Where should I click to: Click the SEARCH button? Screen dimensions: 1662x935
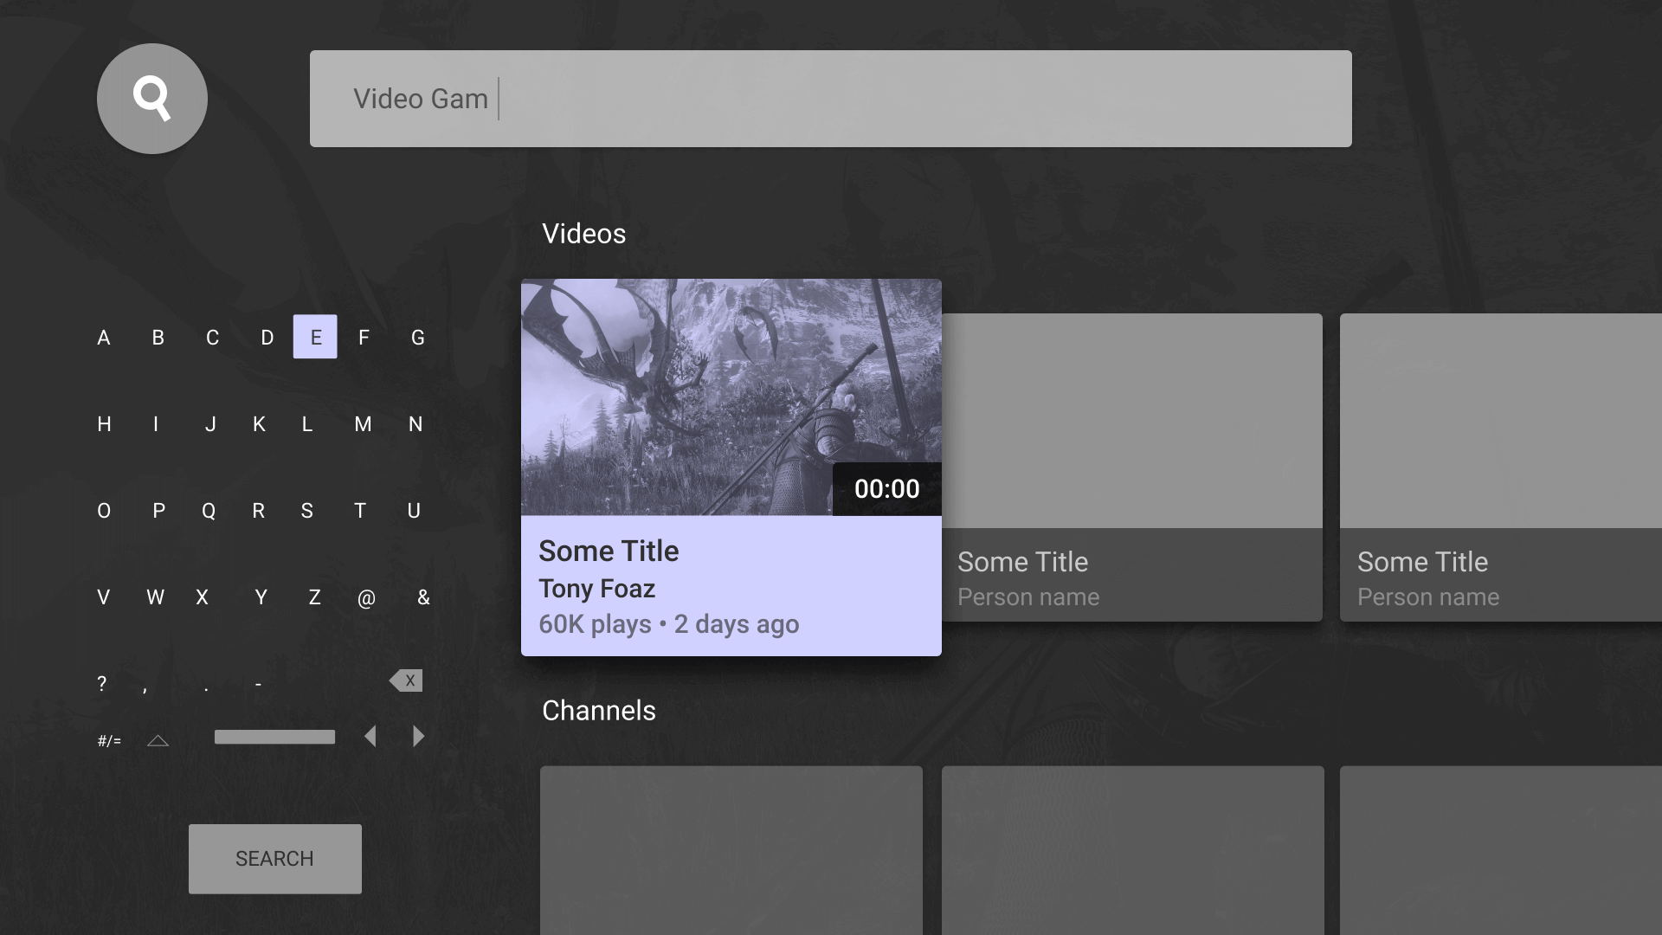pyautogui.click(x=275, y=859)
